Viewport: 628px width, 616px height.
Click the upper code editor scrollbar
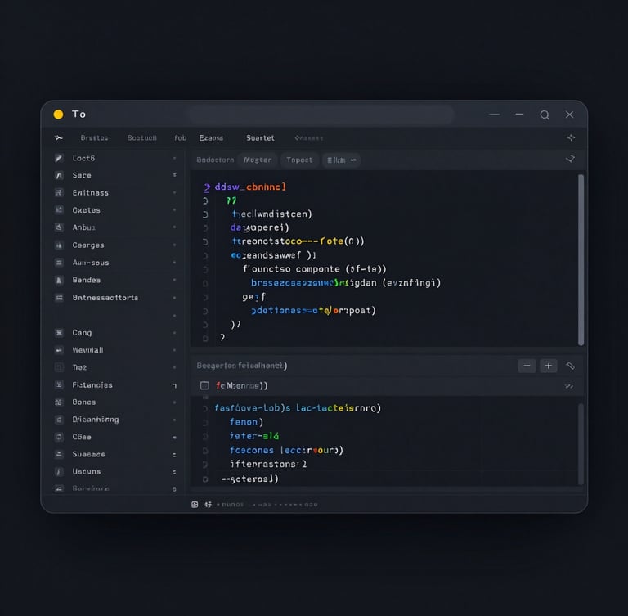[x=581, y=259]
